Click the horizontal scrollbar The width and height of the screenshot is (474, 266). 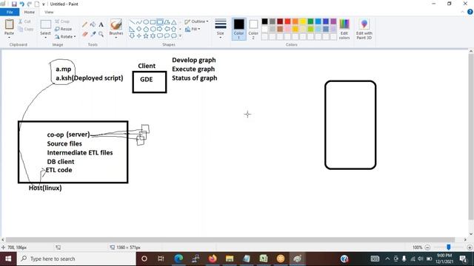(x=230, y=239)
